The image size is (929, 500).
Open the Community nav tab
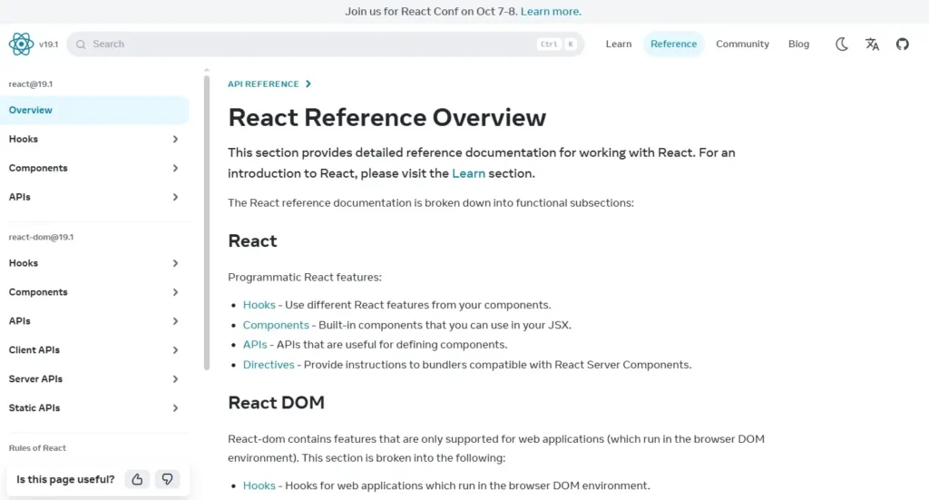coord(742,44)
